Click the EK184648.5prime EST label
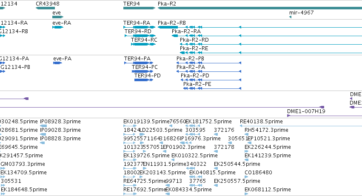Screen dimensions: 362x196 pyautogui.click(x=24, y=190)
